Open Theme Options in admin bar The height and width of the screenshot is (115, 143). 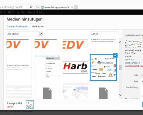tap(36, 12)
